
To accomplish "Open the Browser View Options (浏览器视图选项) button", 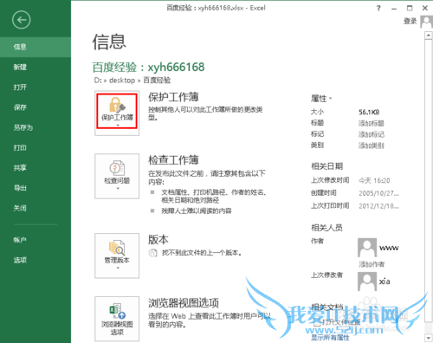I will (x=117, y=319).
